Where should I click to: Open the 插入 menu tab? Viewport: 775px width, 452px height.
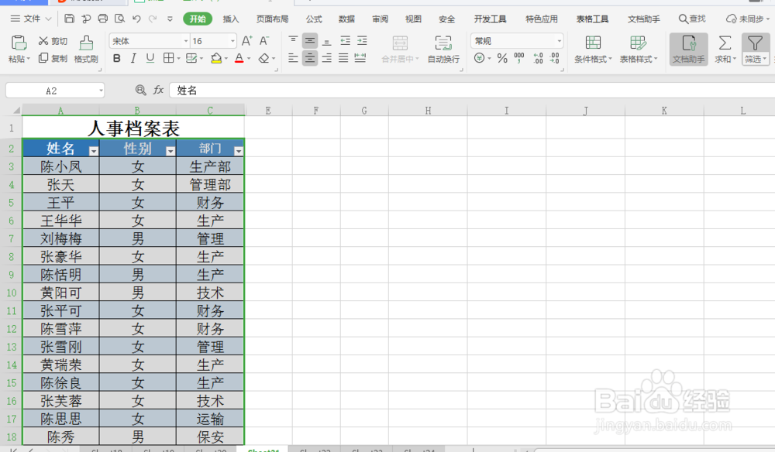(x=230, y=19)
